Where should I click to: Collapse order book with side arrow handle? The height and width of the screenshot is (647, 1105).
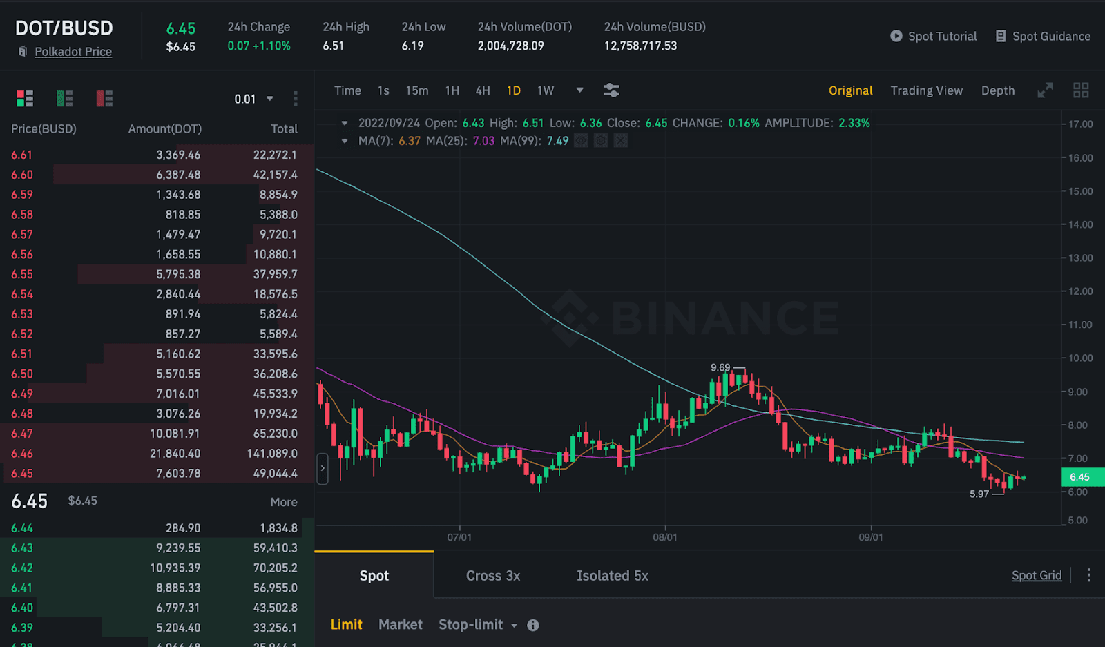323,469
